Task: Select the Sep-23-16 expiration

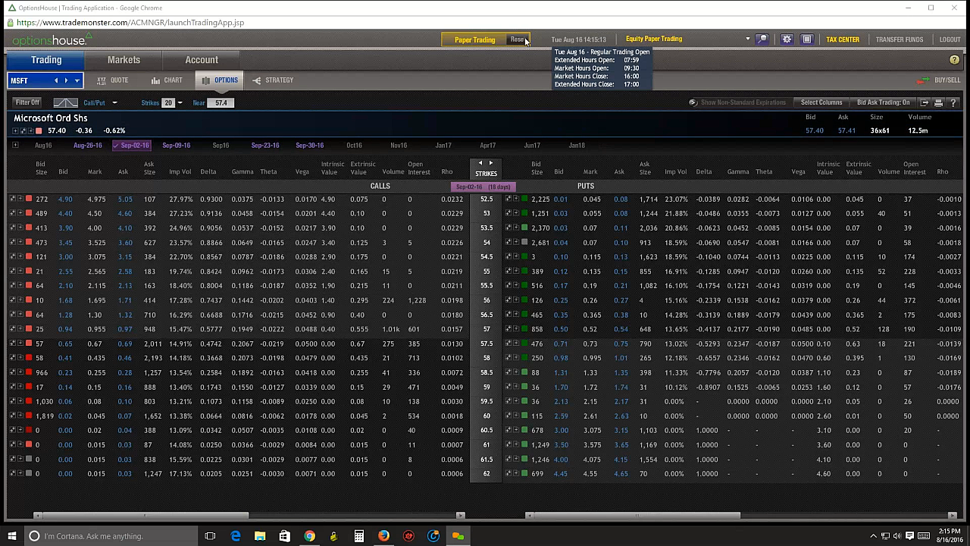Action: [x=265, y=146]
